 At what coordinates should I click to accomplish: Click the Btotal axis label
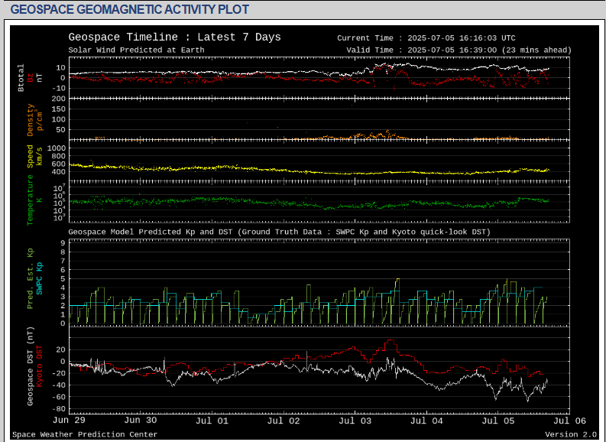21,77
